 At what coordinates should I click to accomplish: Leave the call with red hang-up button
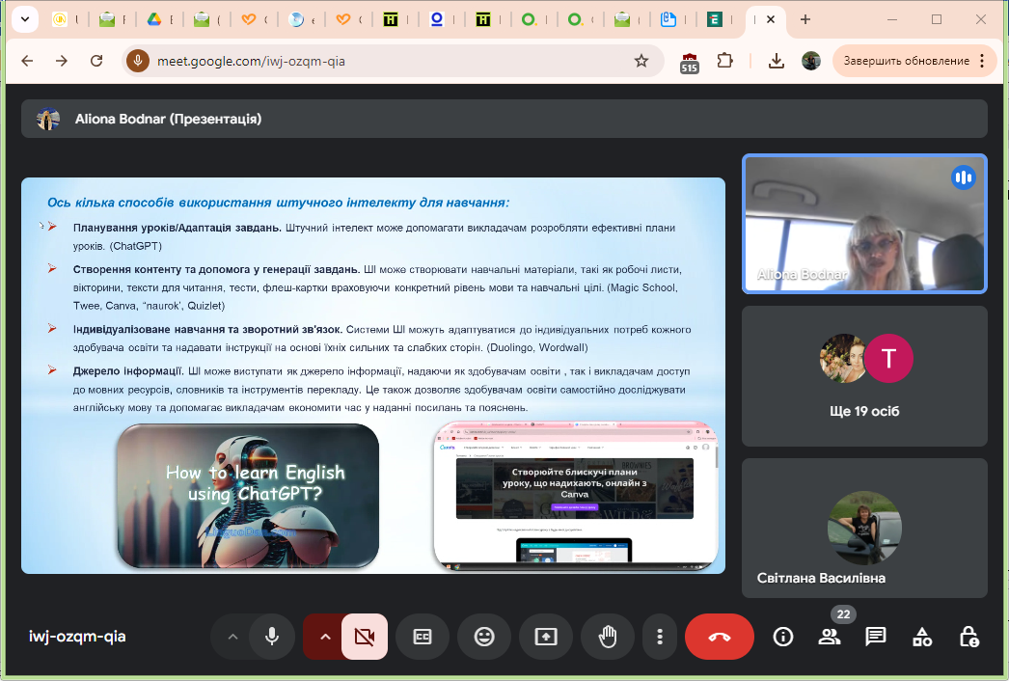[720, 637]
